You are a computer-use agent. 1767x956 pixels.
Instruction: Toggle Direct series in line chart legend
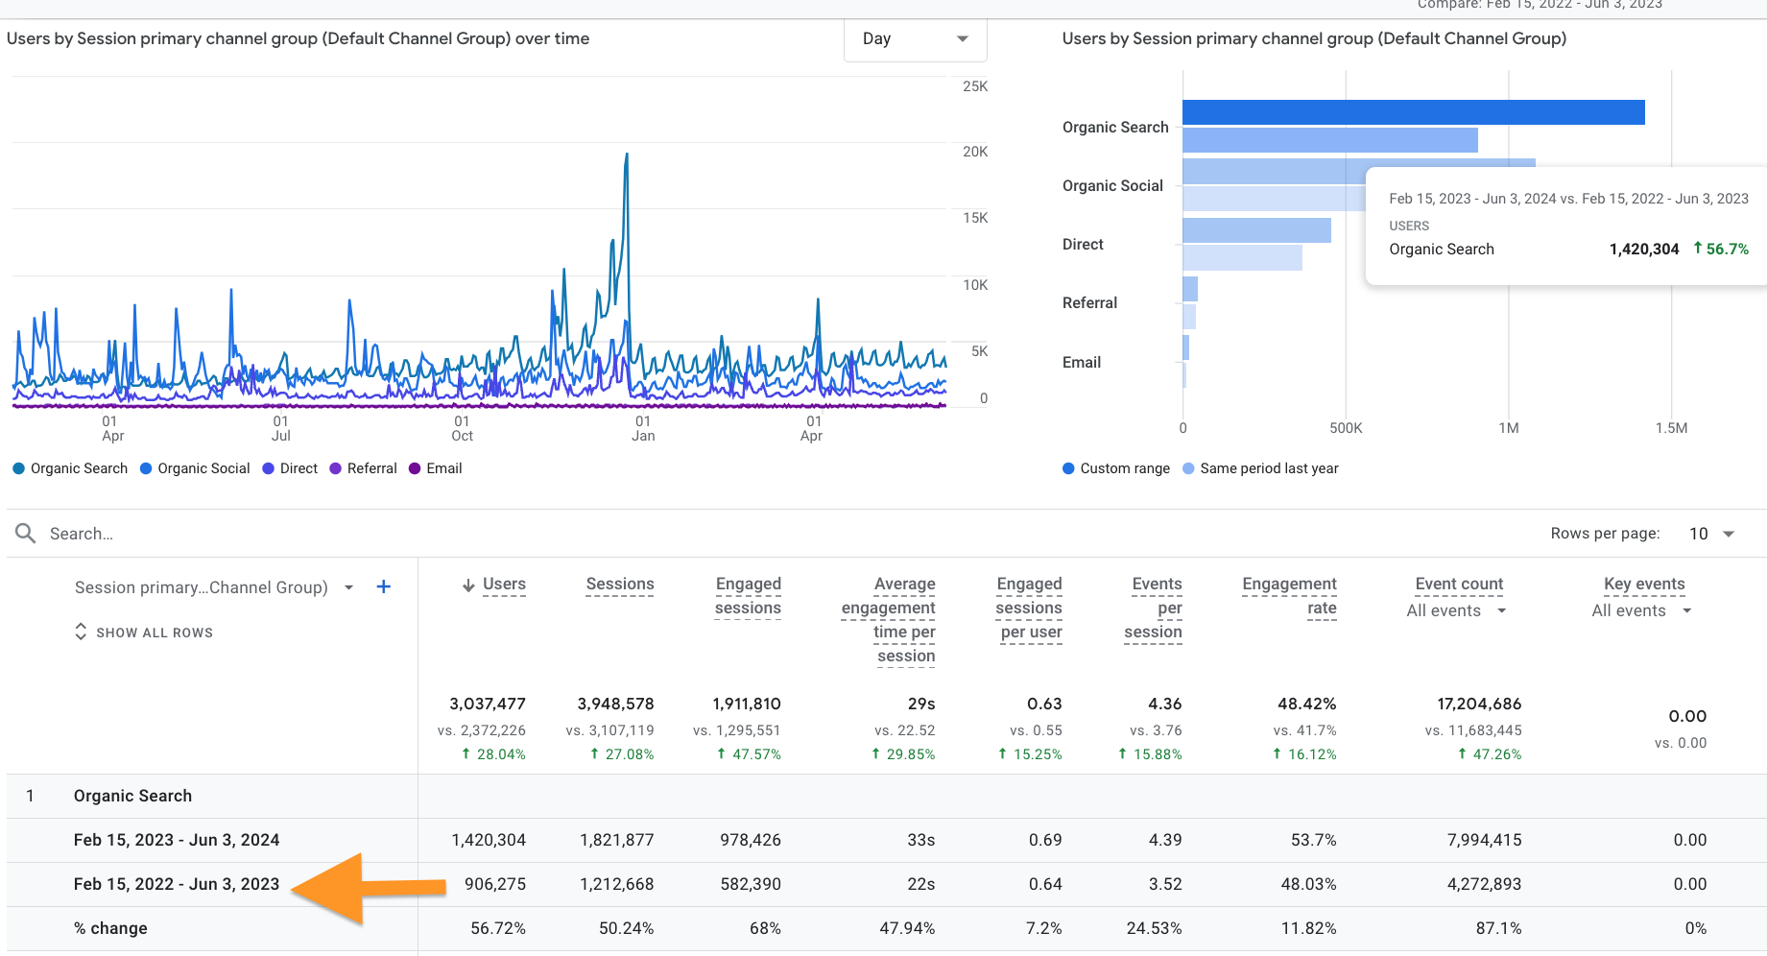click(x=290, y=468)
